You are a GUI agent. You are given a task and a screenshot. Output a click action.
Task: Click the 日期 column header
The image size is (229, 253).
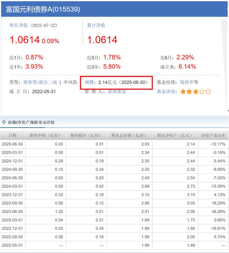pos(13,135)
